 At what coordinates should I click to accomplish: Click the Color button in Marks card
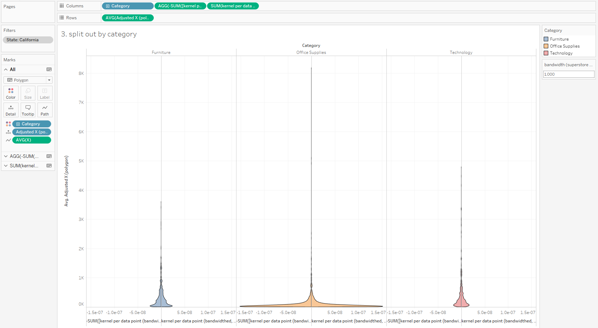[11, 93]
